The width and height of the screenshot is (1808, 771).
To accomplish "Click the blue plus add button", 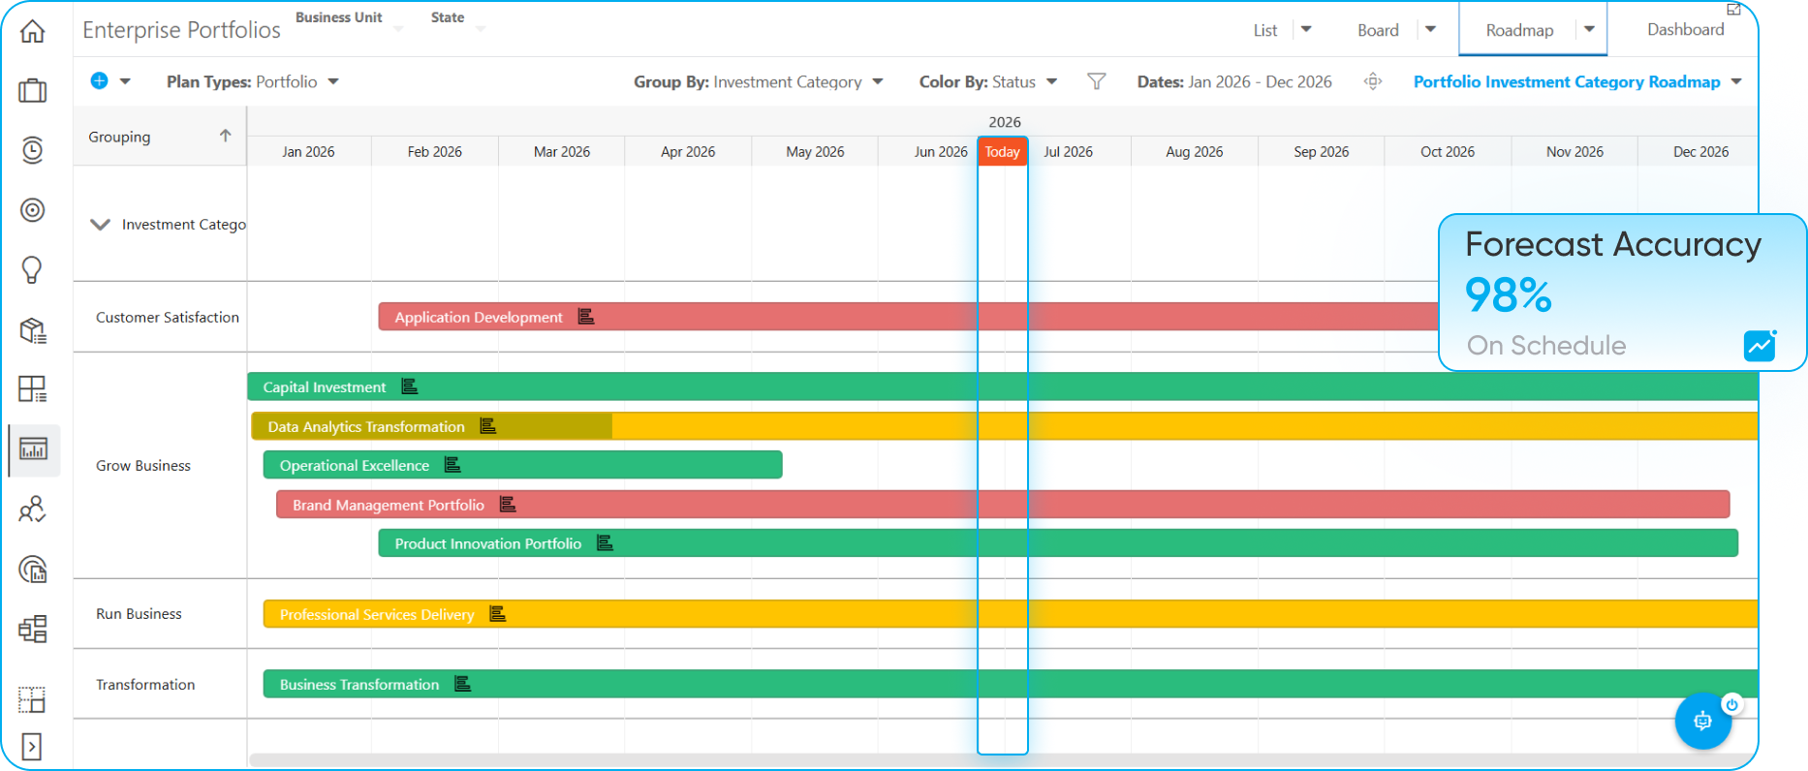I will [99, 81].
